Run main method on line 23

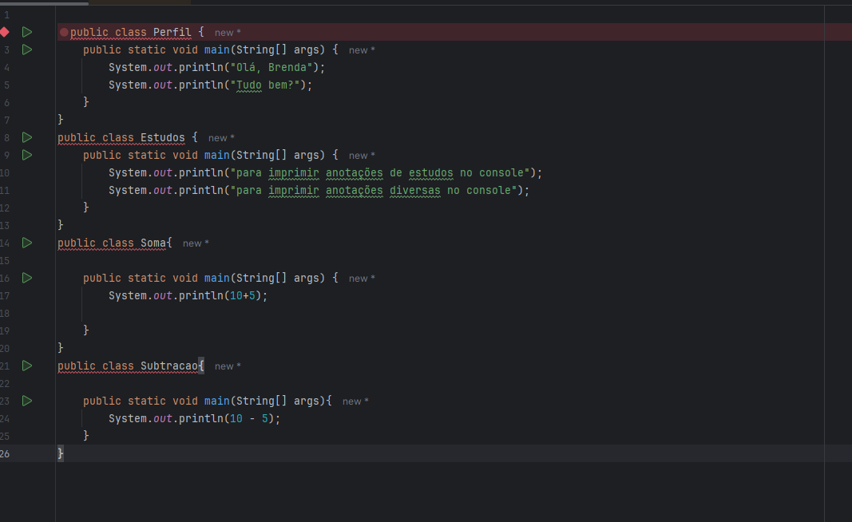26,401
